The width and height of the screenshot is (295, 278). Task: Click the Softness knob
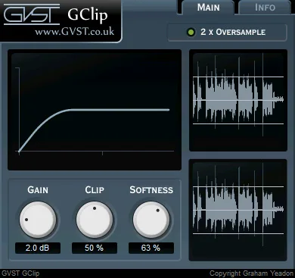pyautogui.click(x=151, y=220)
